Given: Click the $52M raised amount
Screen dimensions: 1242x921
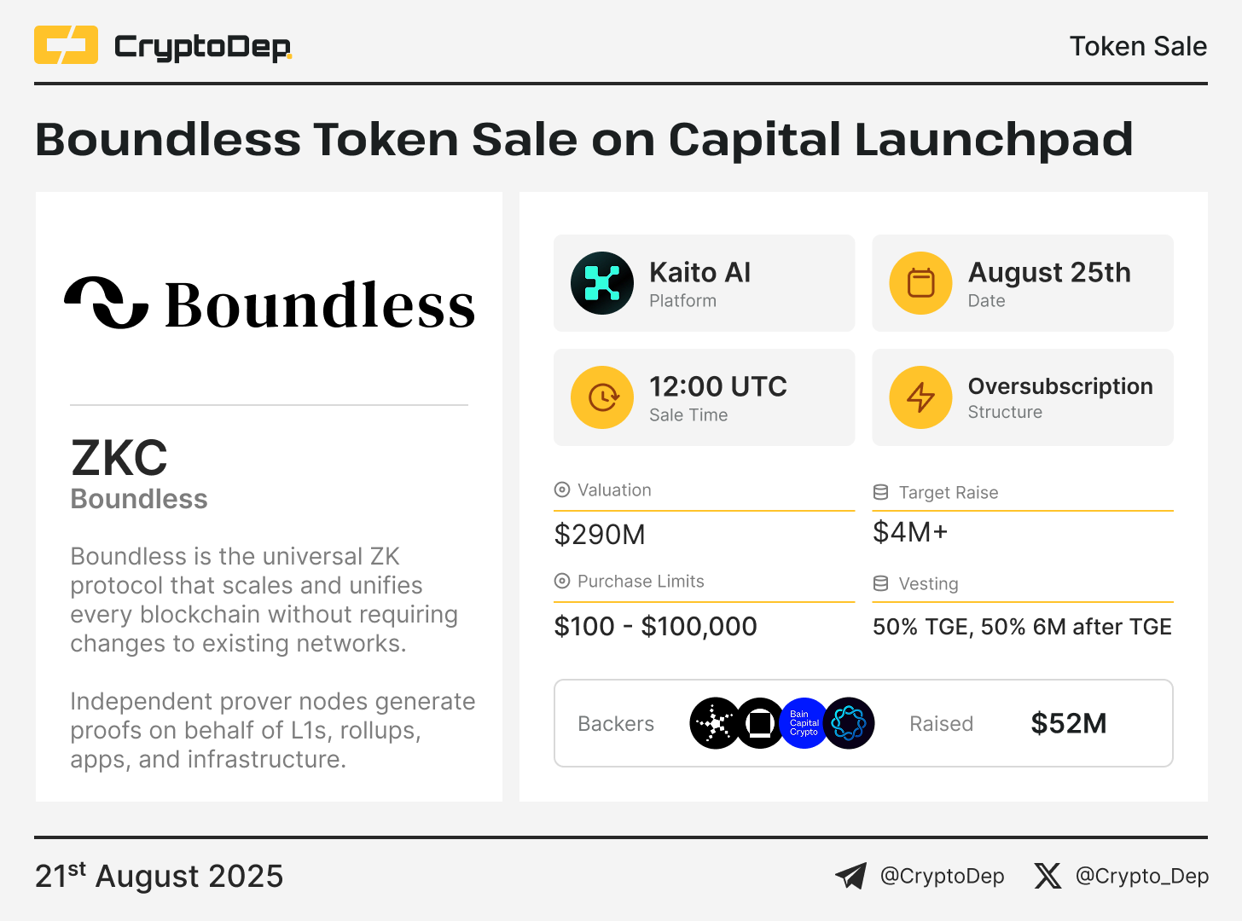Looking at the screenshot, I should coord(1069,723).
